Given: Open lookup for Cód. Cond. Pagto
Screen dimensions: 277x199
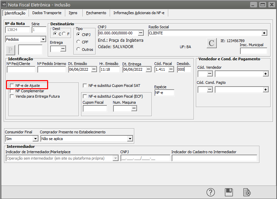Looking at the screenshot, I should (210, 89).
